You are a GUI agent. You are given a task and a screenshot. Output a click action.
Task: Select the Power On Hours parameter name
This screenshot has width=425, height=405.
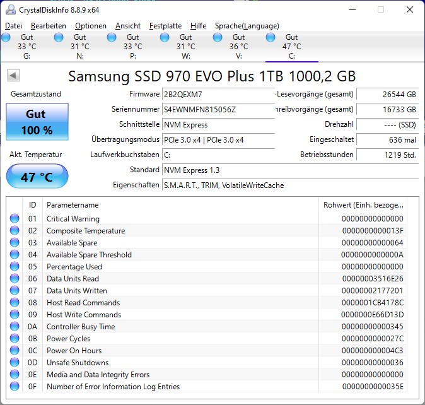tap(74, 351)
